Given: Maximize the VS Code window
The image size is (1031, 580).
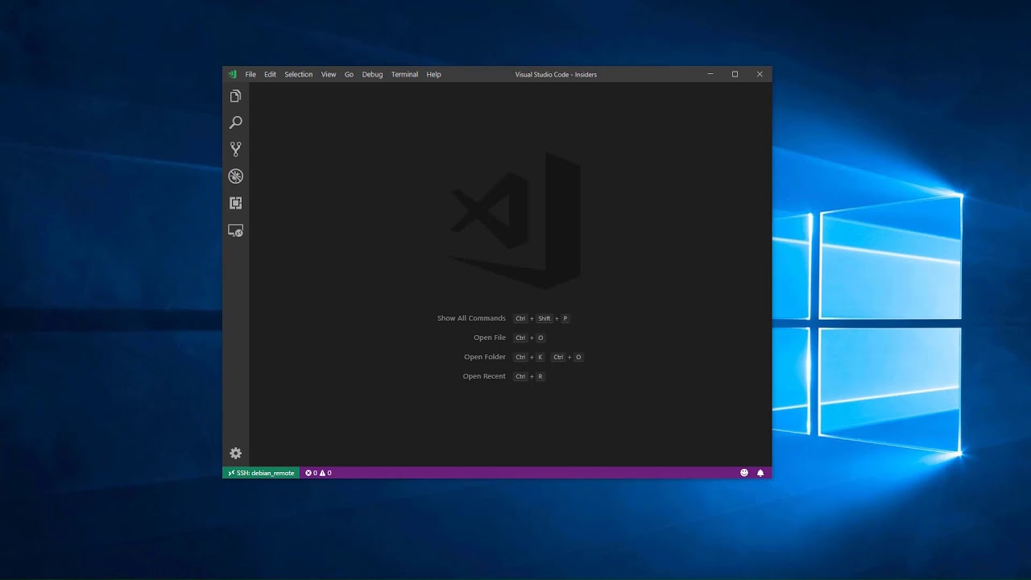Looking at the screenshot, I should click(735, 74).
